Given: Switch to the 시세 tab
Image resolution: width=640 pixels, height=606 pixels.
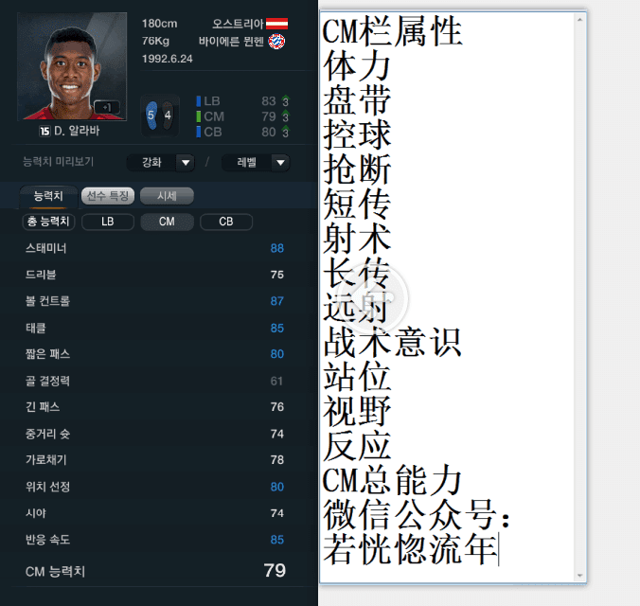Looking at the screenshot, I should pyautogui.click(x=167, y=196).
